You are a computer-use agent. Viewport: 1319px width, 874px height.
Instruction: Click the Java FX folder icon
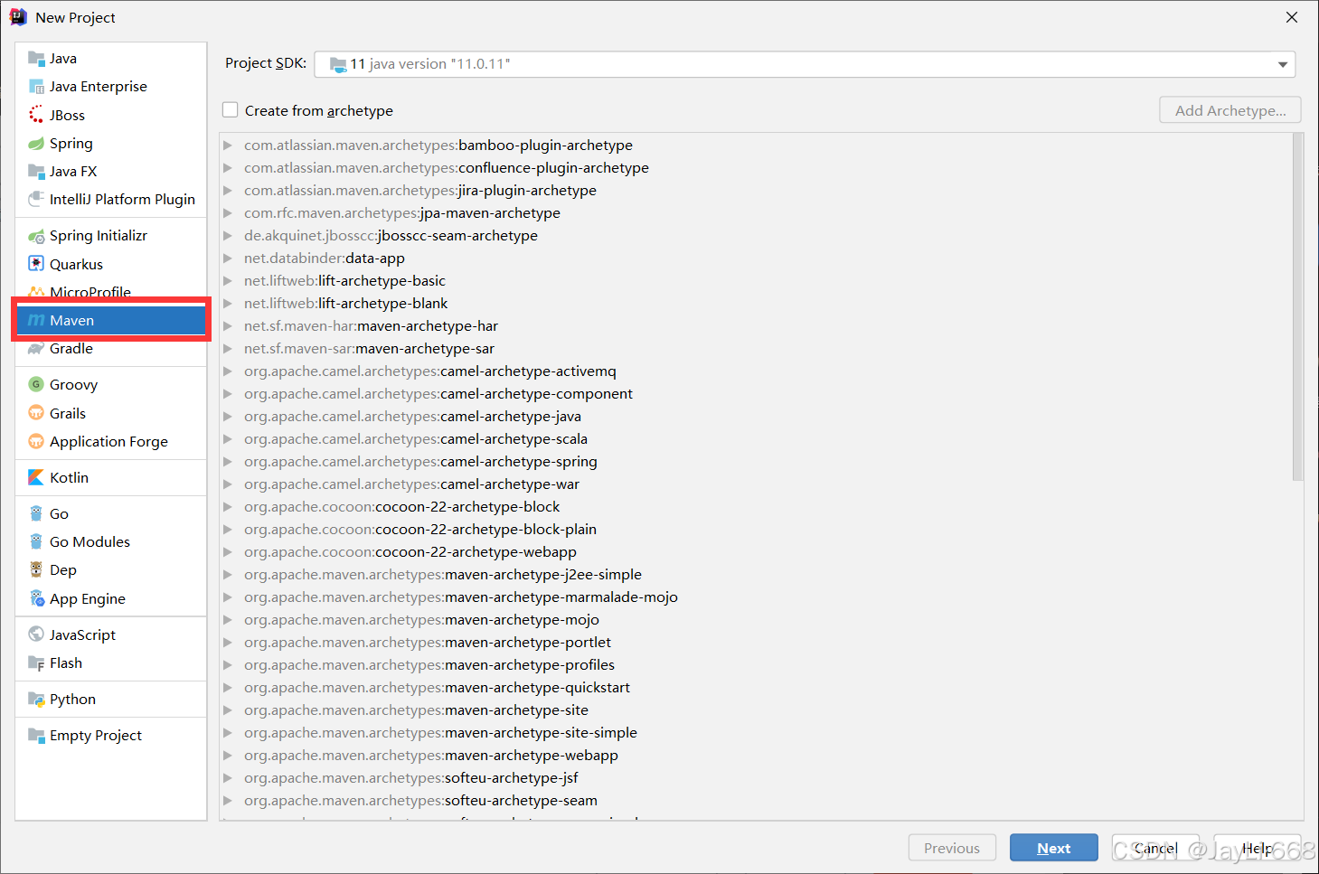tap(36, 171)
